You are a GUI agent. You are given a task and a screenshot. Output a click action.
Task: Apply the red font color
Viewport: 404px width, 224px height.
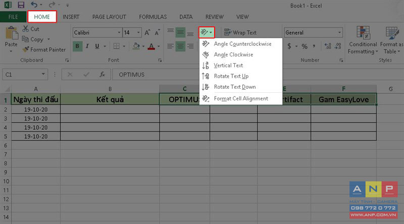pos(151,46)
